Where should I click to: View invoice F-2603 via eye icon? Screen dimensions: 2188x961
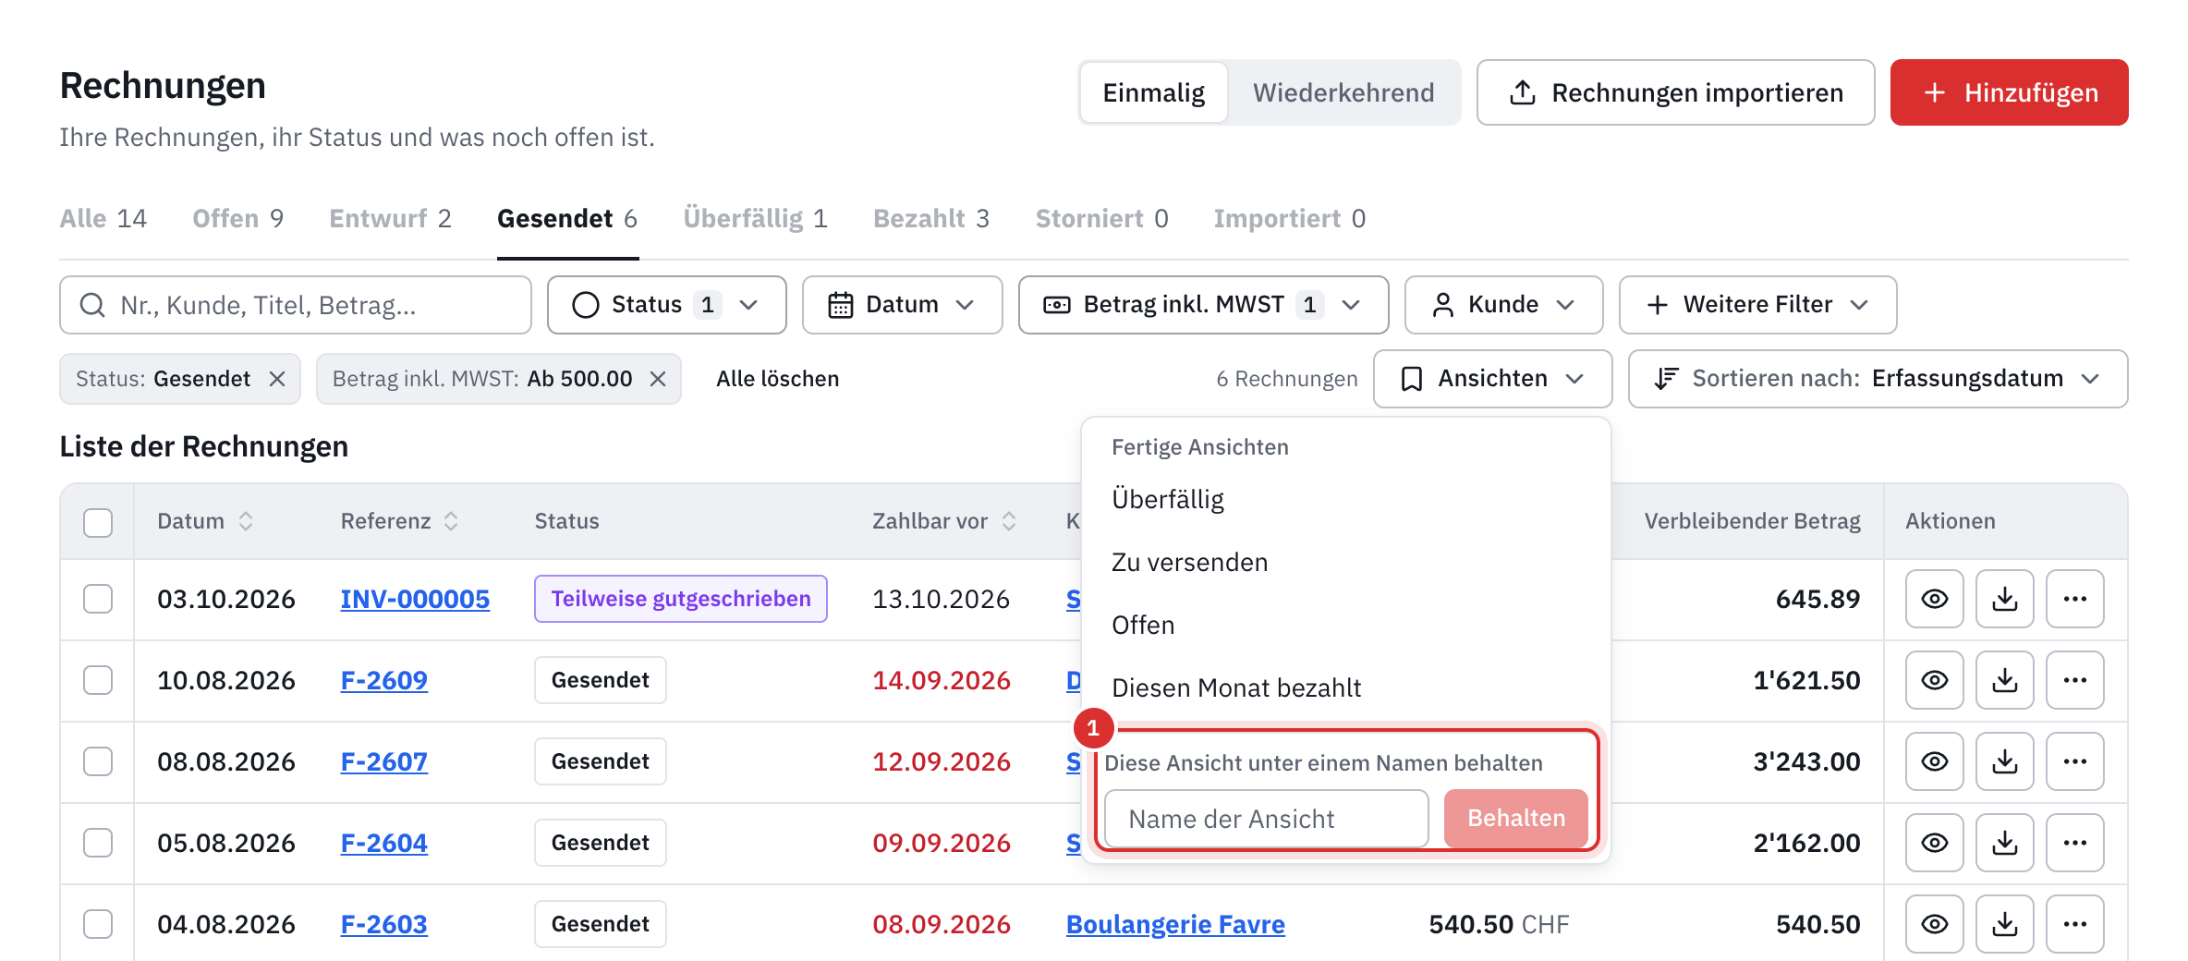[x=1934, y=924]
